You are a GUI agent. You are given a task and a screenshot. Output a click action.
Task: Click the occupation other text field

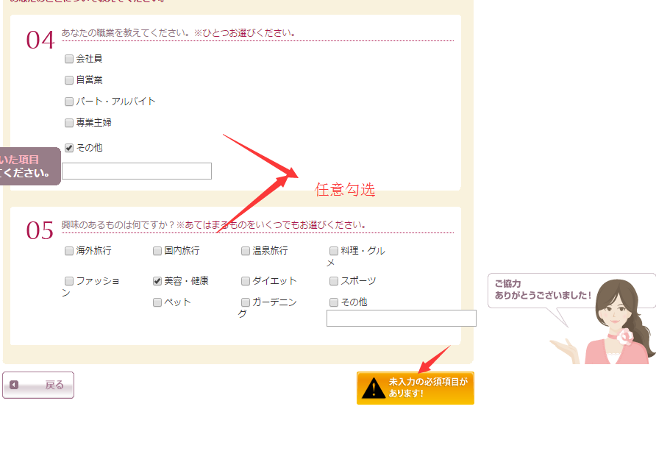[137, 171]
